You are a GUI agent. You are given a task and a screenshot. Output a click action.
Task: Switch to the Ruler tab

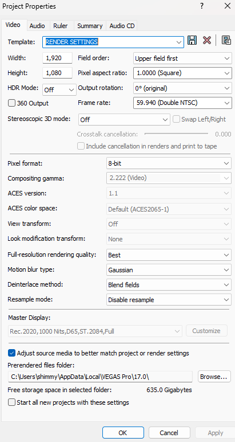coord(61,26)
